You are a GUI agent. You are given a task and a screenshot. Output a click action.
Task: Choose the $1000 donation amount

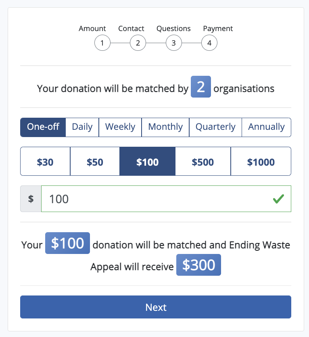[x=261, y=161]
